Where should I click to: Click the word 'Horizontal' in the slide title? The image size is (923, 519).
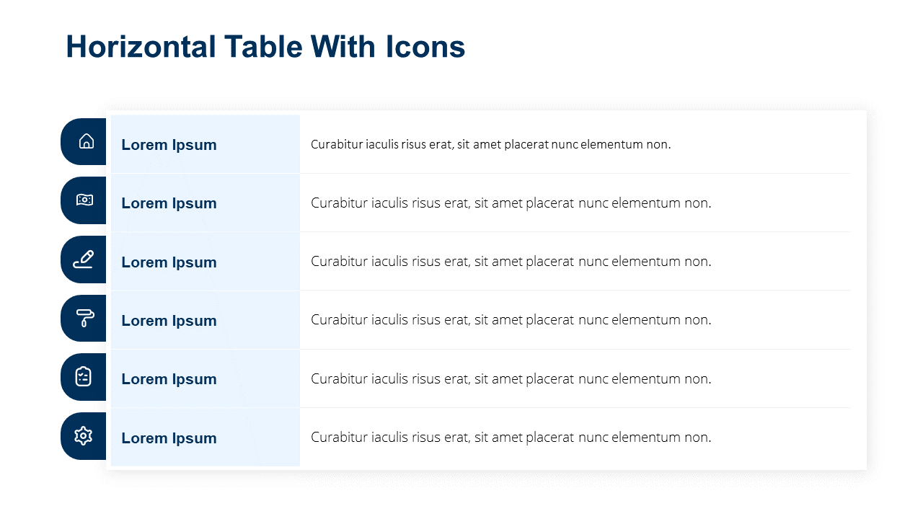tap(141, 47)
